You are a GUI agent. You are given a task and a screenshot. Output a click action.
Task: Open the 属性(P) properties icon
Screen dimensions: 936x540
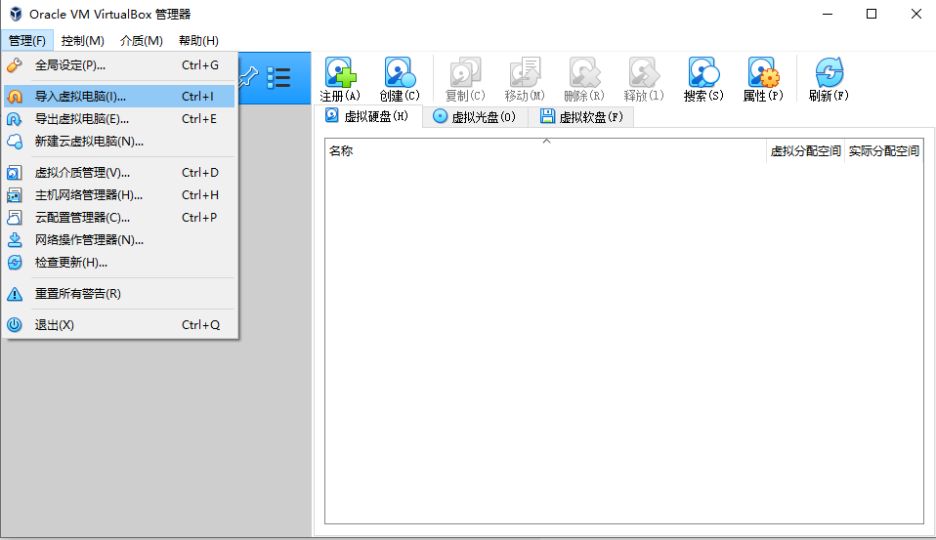(763, 73)
